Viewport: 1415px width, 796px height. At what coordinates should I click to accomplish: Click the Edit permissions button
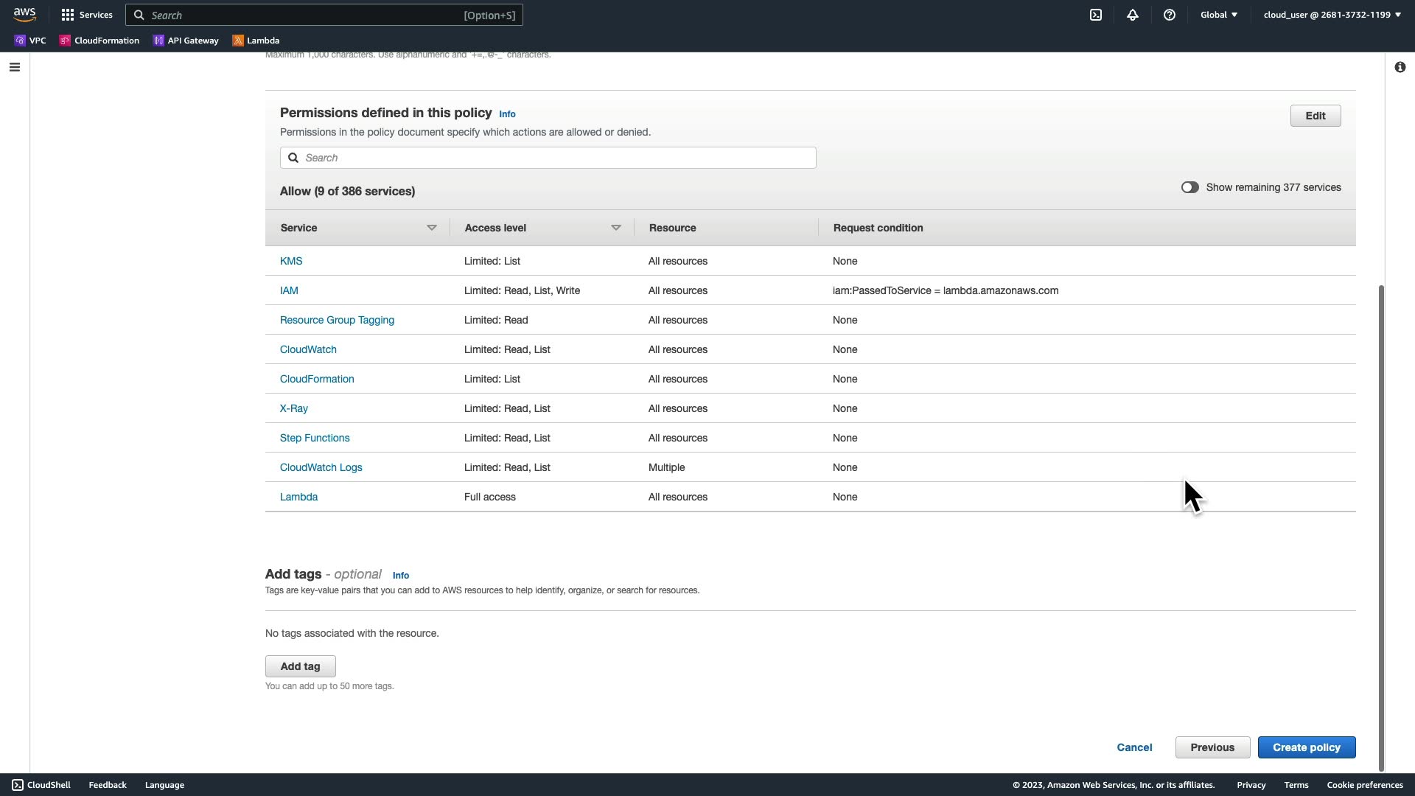pyautogui.click(x=1315, y=116)
